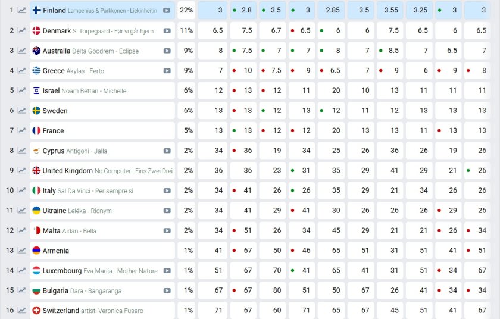Select the Finland country name link
This screenshot has height=319, width=500.
click(x=54, y=11)
